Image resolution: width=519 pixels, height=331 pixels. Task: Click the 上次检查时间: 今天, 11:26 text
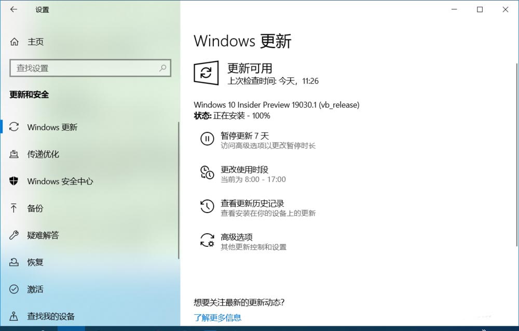pyautogui.click(x=273, y=81)
